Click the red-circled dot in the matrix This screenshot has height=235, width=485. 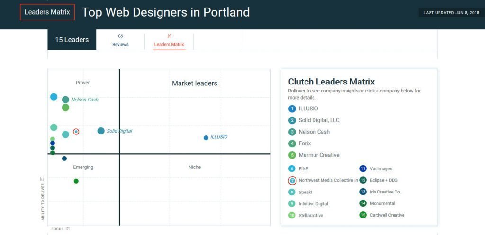[76, 132]
